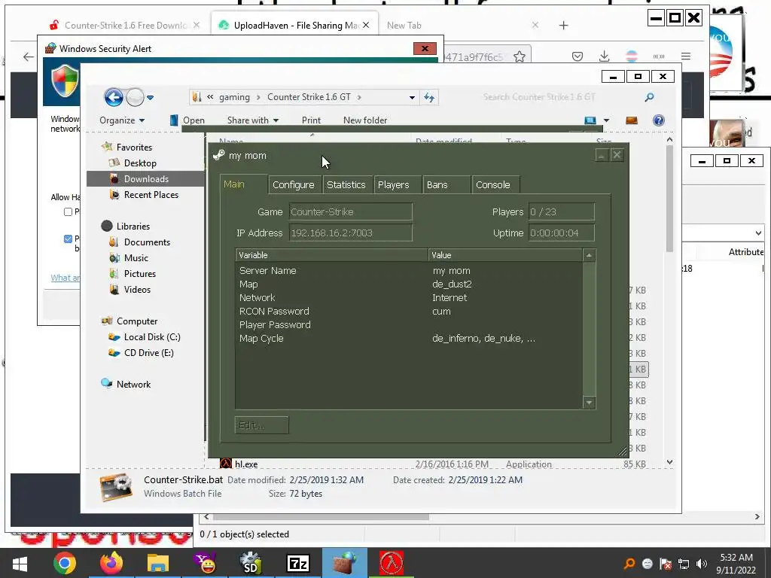
Task: Click the Firefox bookmark star icon
Action: coord(520,57)
